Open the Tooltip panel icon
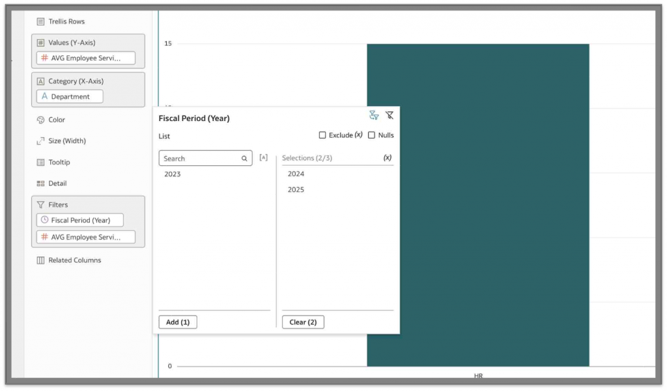This screenshot has height=391, width=667. [x=40, y=162]
